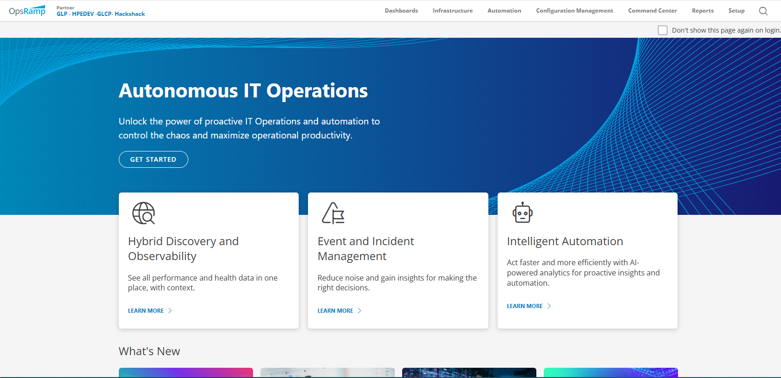Open the search magnifier icon

[763, 11]
